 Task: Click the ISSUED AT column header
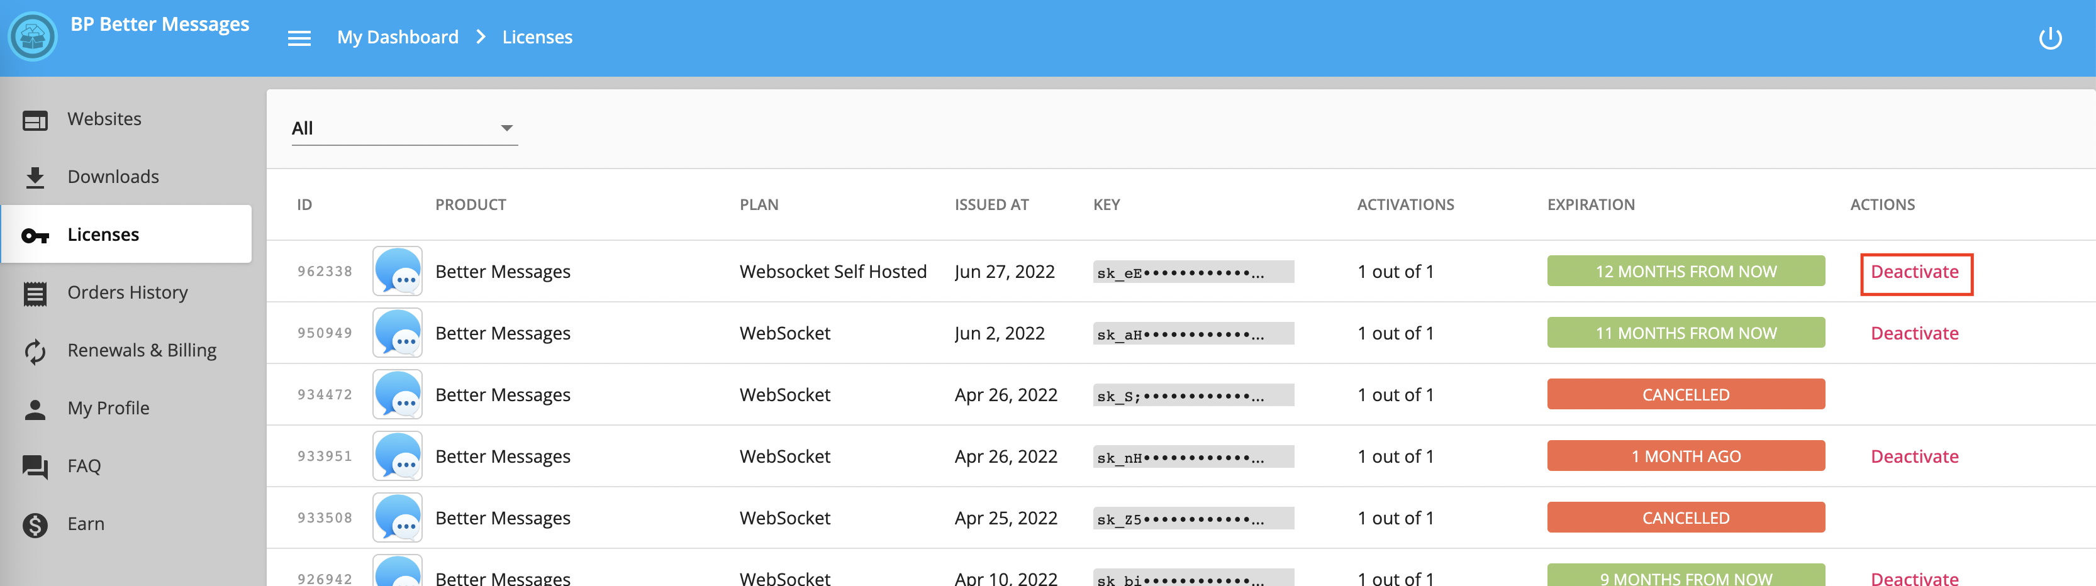991,205
